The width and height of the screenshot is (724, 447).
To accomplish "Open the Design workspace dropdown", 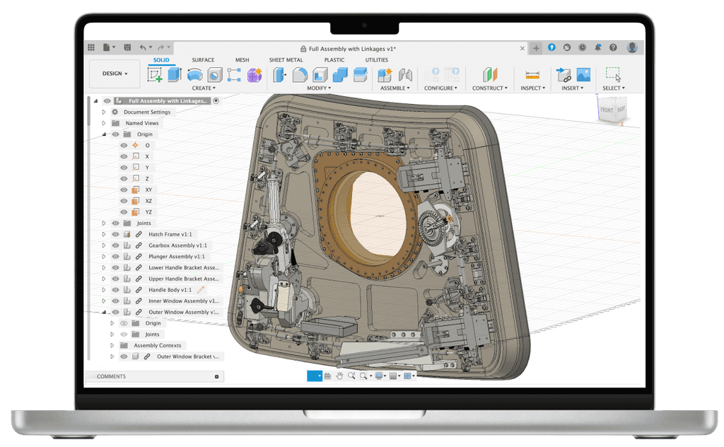I will (114, 73).
